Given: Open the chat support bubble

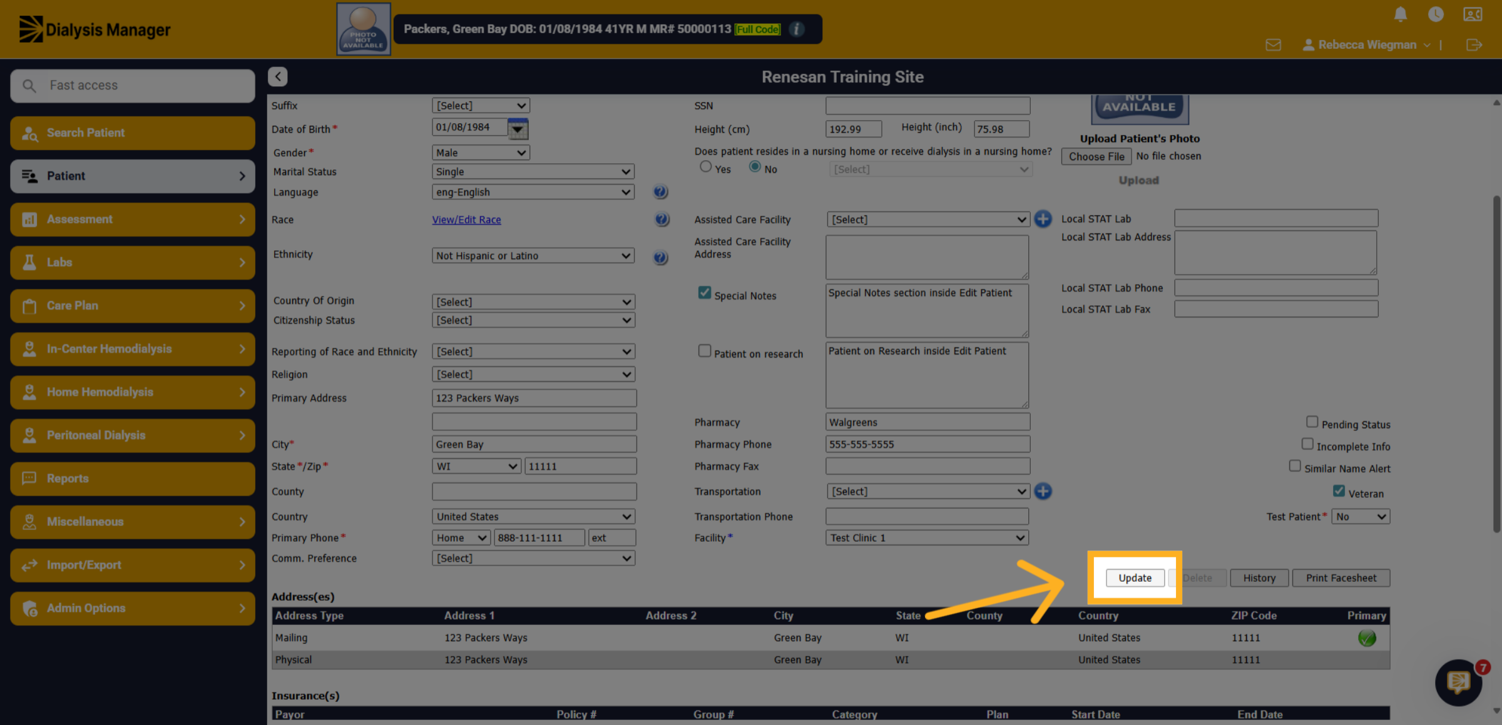Looking at the screenshot, I should (1458, 682).
